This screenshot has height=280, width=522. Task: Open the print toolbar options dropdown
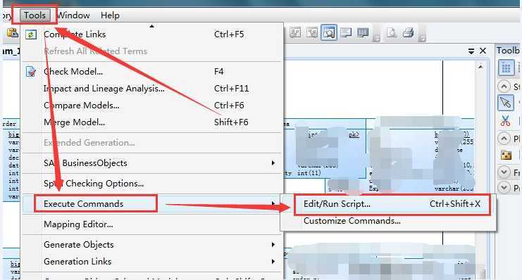422,39
